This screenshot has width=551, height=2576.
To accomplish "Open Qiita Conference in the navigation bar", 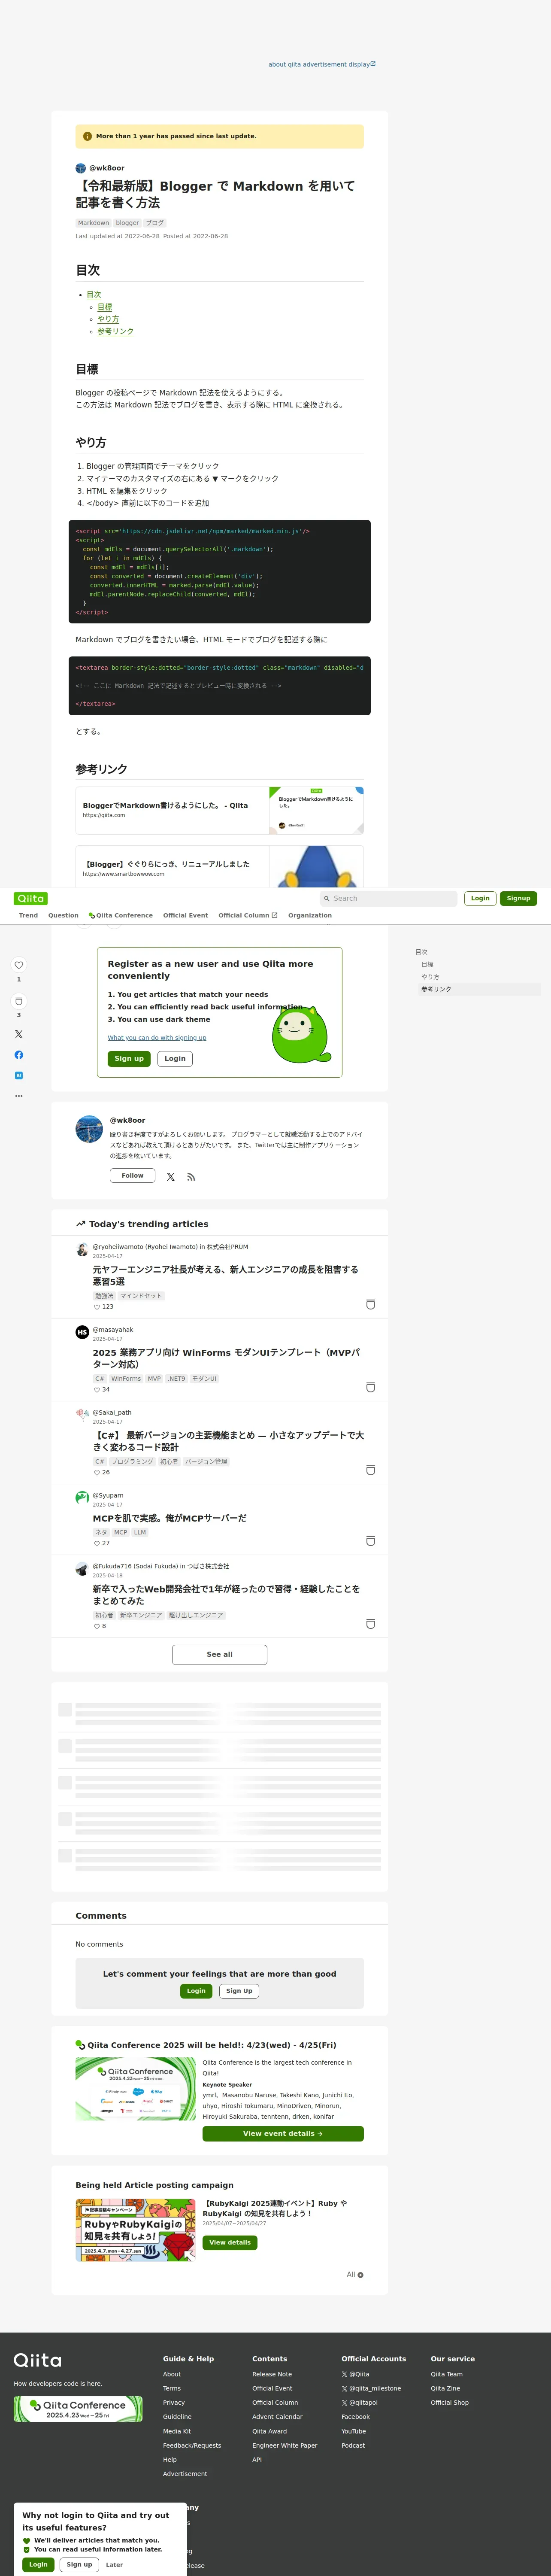I will coord(120,915).
